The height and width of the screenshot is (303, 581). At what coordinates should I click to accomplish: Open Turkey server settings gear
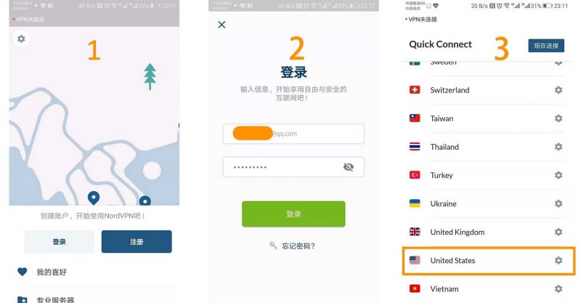(x=558, y=175)
